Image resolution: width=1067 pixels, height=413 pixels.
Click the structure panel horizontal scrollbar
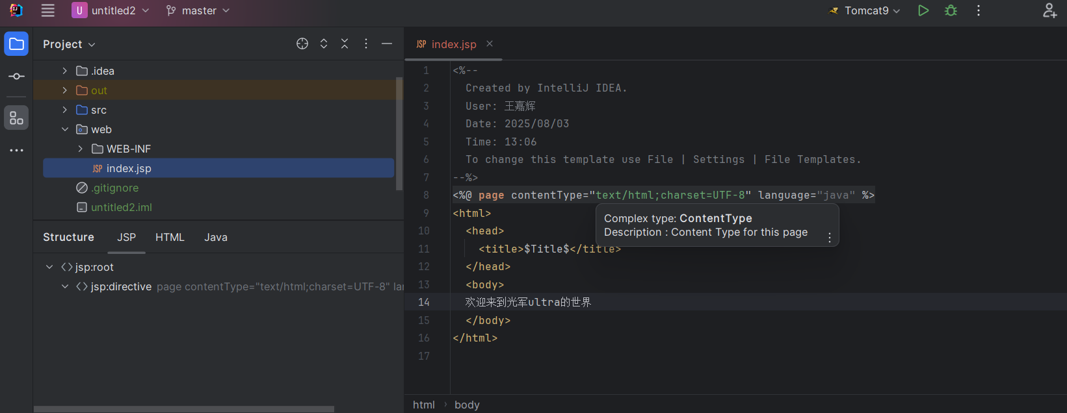(184, 409)
